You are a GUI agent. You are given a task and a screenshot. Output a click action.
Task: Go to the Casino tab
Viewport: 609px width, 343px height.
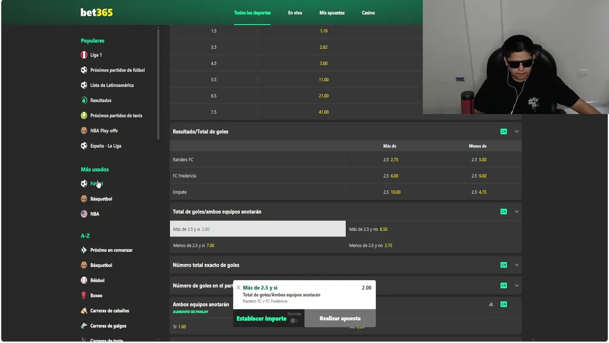368,13
